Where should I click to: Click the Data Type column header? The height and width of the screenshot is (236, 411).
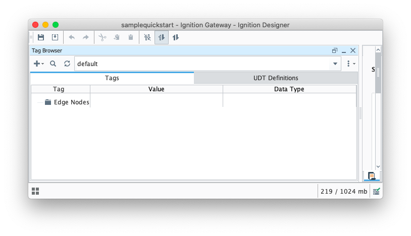[289, 89]
